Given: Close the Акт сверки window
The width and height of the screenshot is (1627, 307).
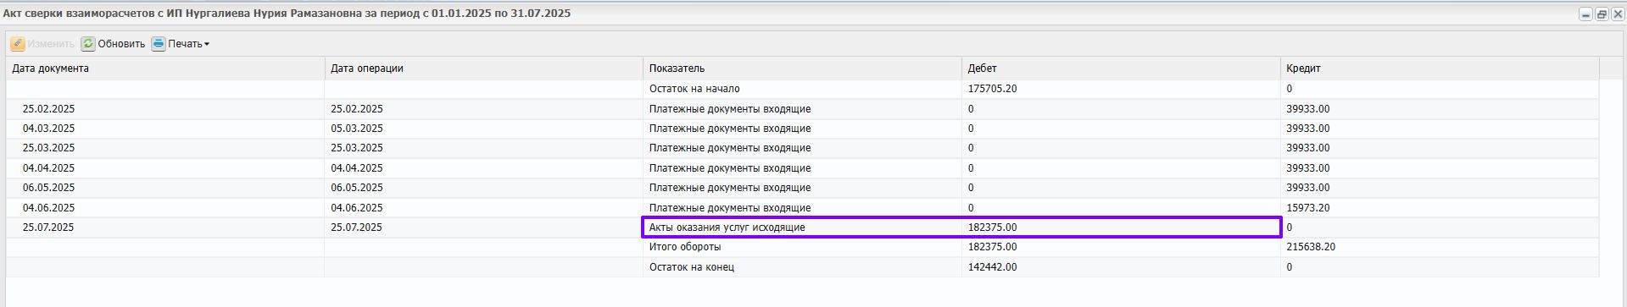Looking at the screenshot, I should point(1618,14).
